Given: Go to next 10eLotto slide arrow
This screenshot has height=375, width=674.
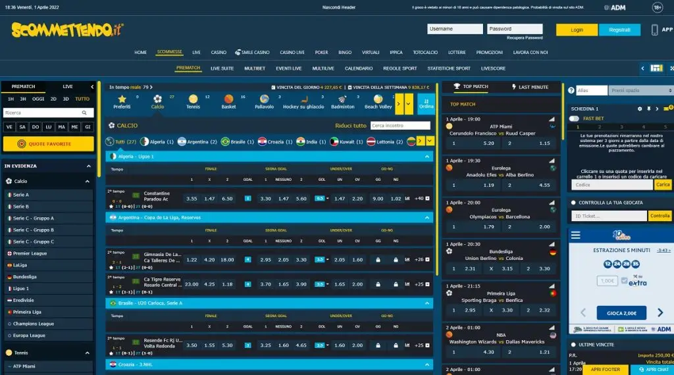Looking at the screenshot, I should (660, 312).
